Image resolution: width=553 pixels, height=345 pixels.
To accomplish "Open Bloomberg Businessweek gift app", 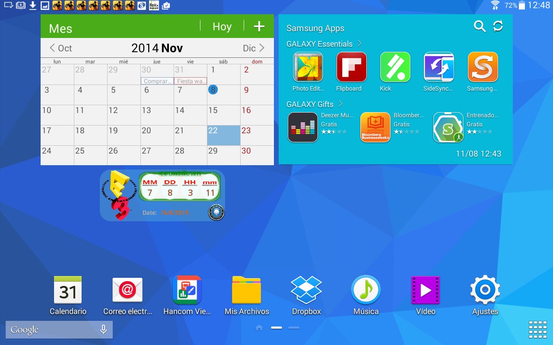I will (375, 127).
